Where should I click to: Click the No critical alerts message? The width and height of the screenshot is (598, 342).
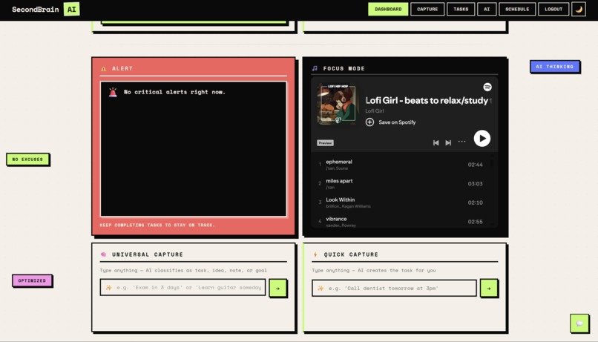pos(174,92)
